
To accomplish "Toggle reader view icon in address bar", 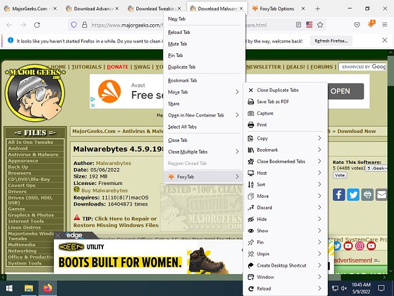I will click(x=298, y=25).
